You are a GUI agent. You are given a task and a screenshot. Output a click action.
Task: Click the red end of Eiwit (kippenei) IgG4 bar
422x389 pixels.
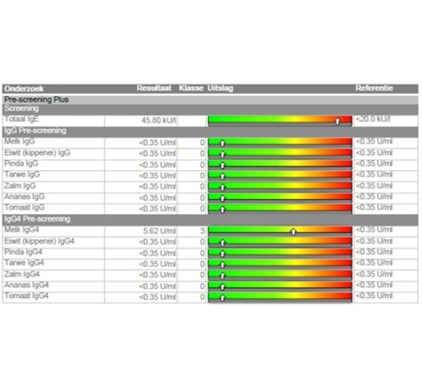point(346,242)
